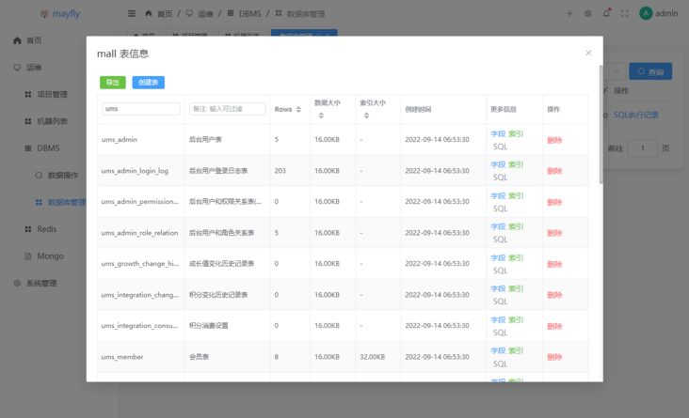Open the settings gear icon in header

[x=587, y=14]
